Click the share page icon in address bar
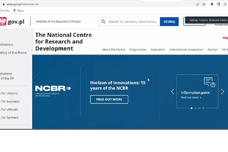This screenshot has height=152, width=228. (197, 4)
